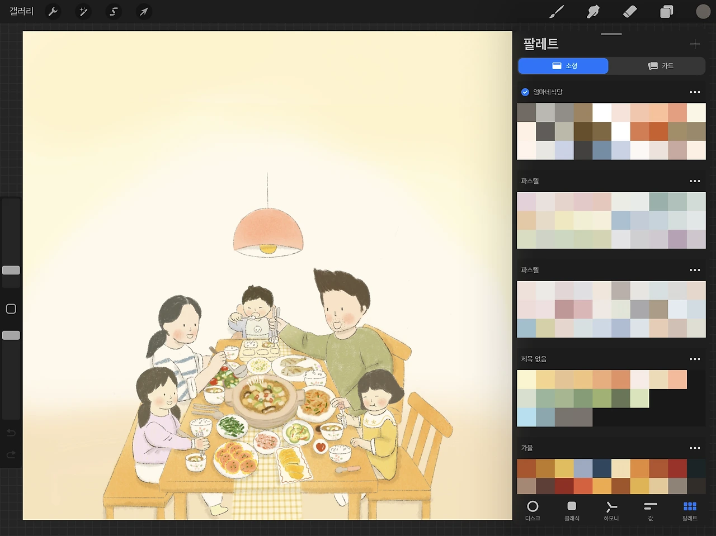Image resolution: width=716 pixels, height=536 pixels.
Task: Select the Smudge finger tool
Action: pyautogui.click(x=593, y=11)
